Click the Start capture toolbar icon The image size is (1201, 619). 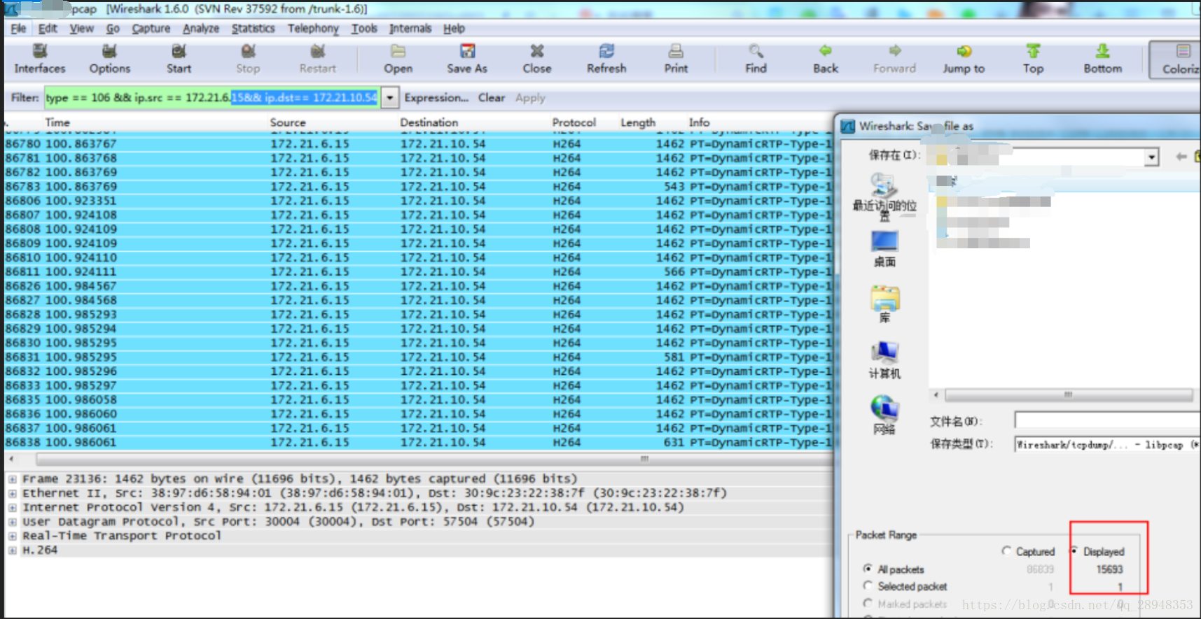coord(179,59)
